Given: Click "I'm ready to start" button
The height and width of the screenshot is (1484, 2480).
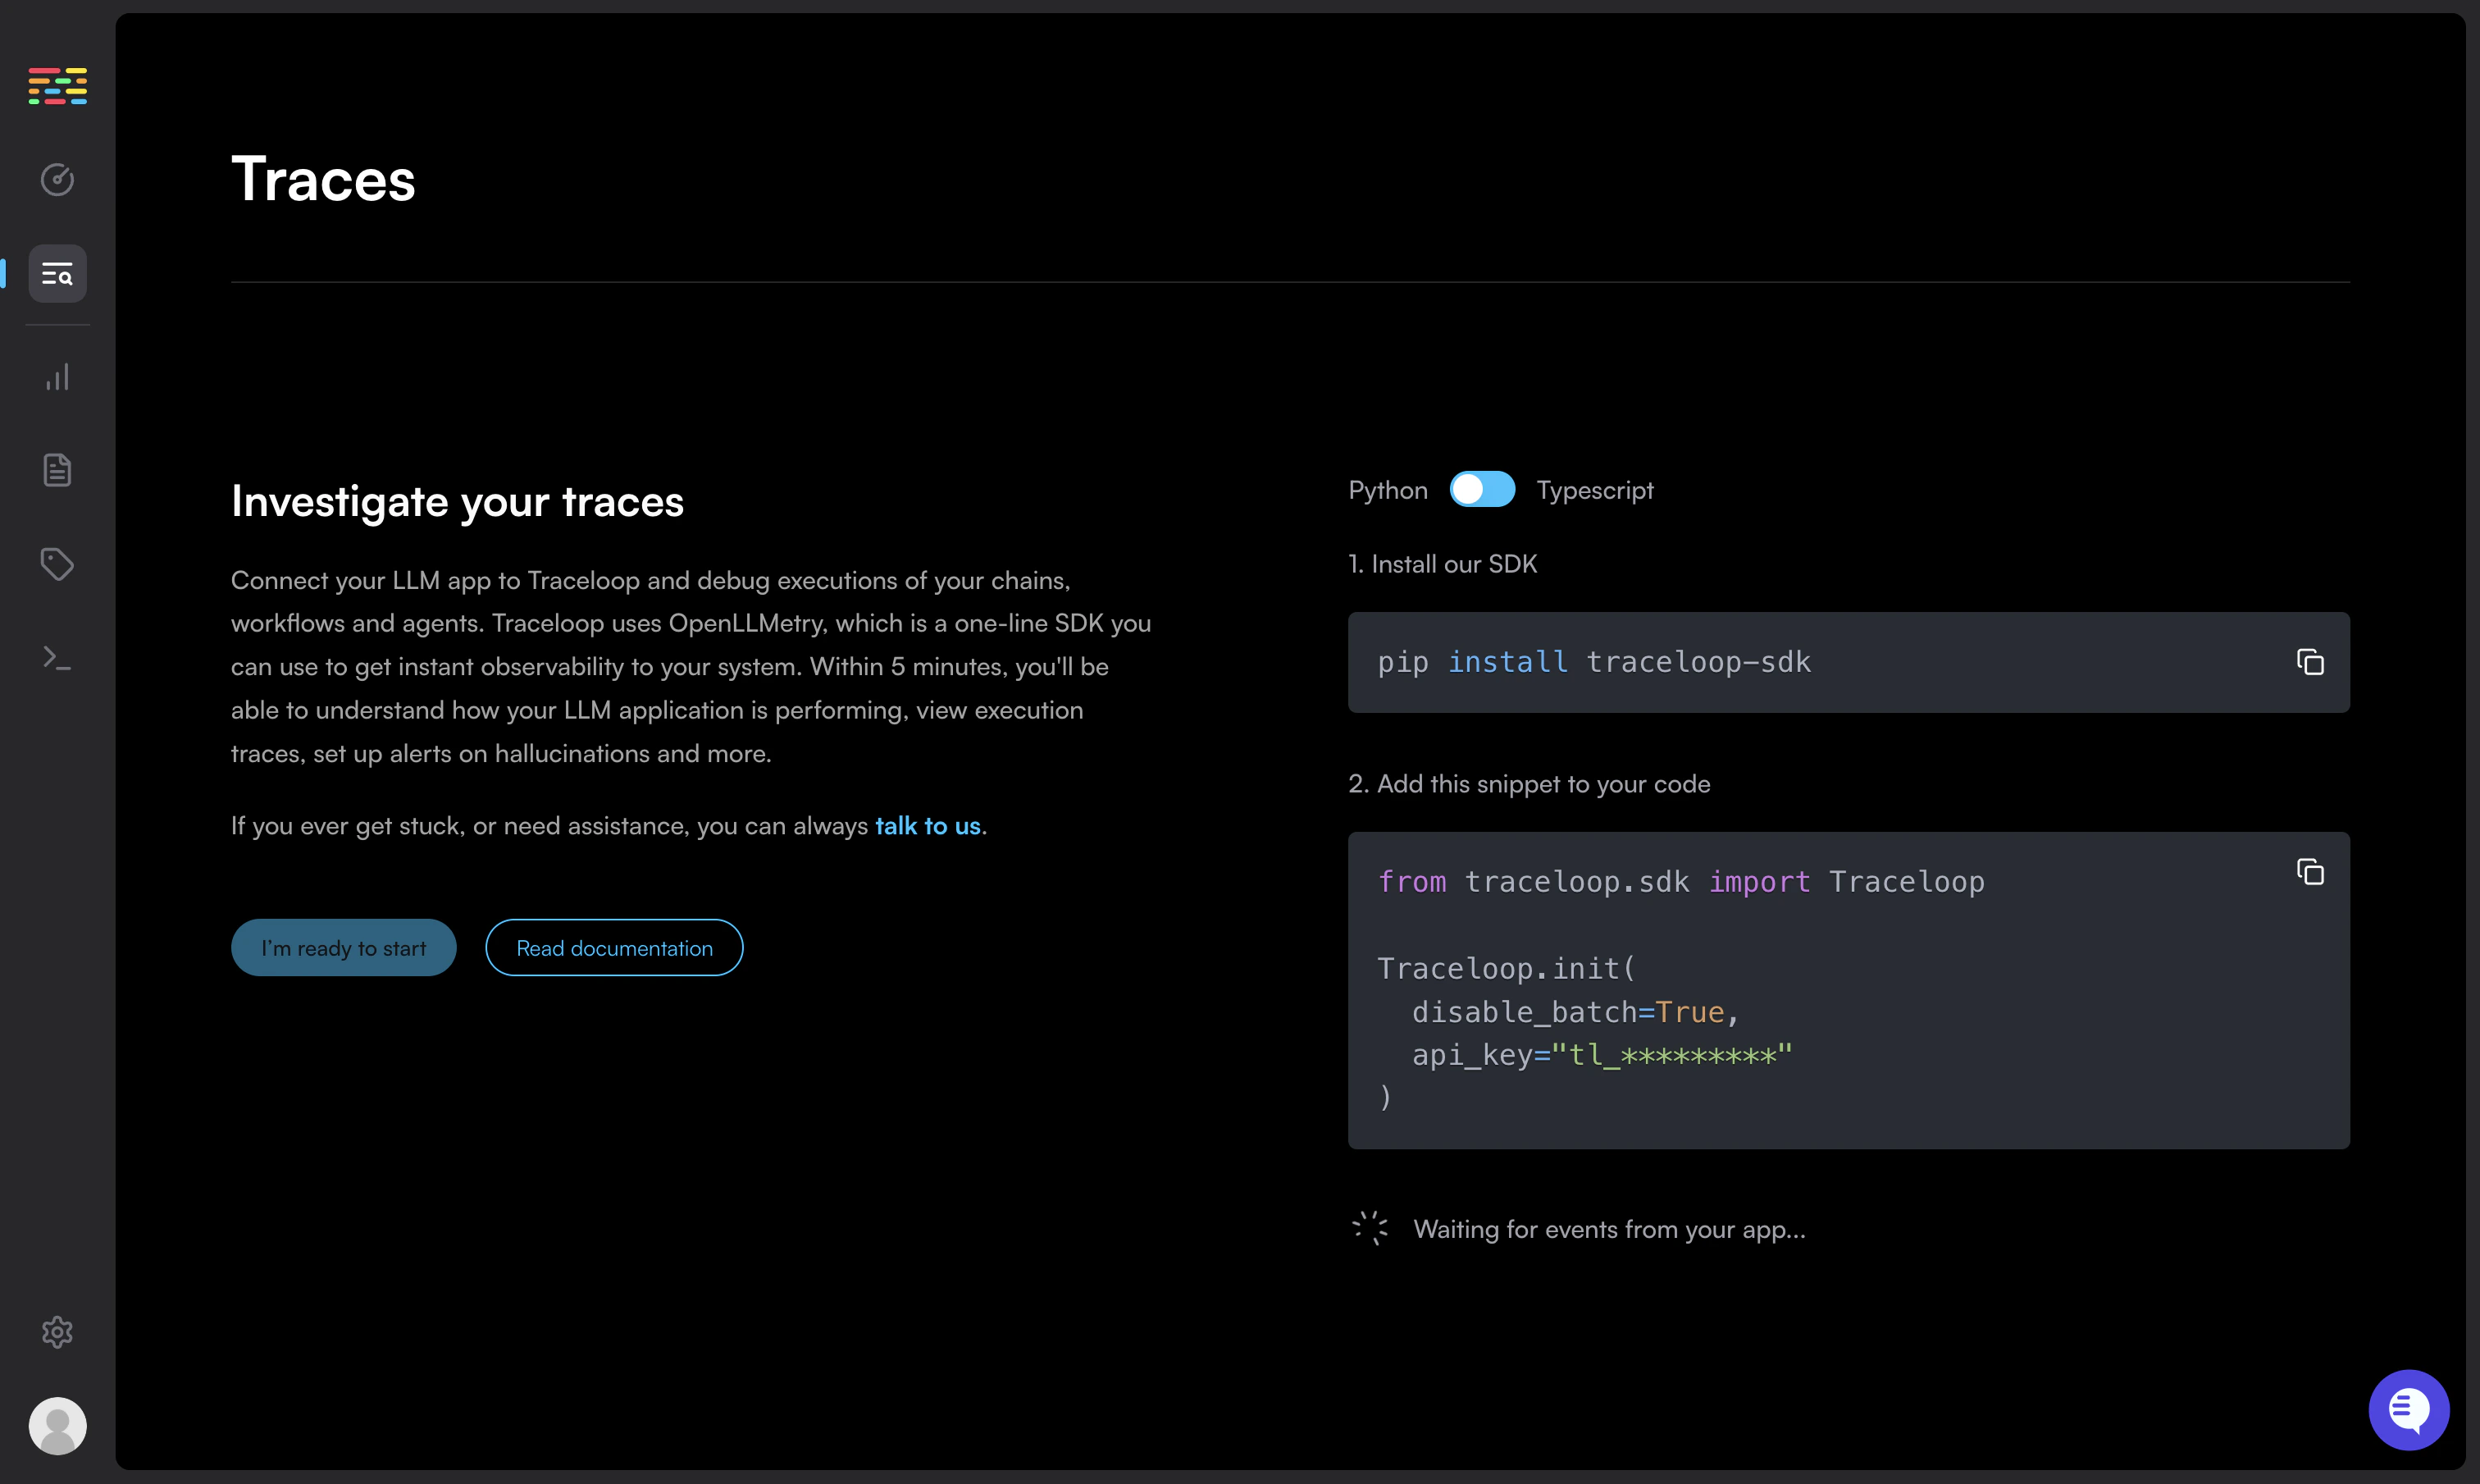Looking at the screenshot, I should coord(343,947).
